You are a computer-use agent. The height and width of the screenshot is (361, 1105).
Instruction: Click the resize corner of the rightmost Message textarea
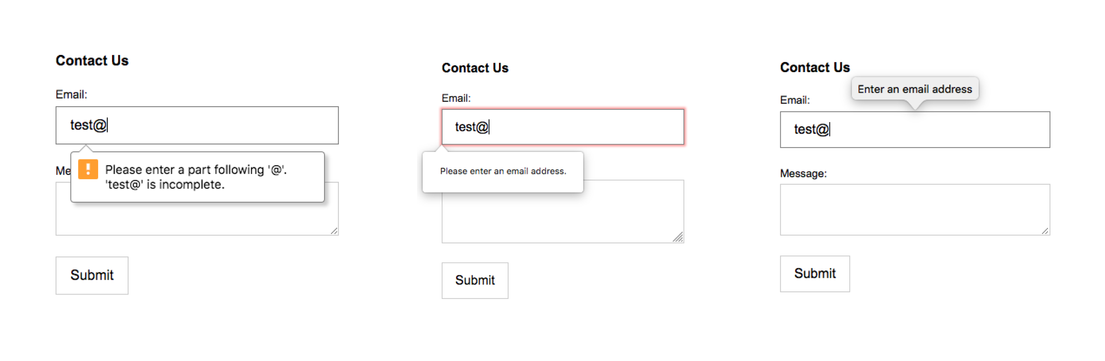point(1045,231)
